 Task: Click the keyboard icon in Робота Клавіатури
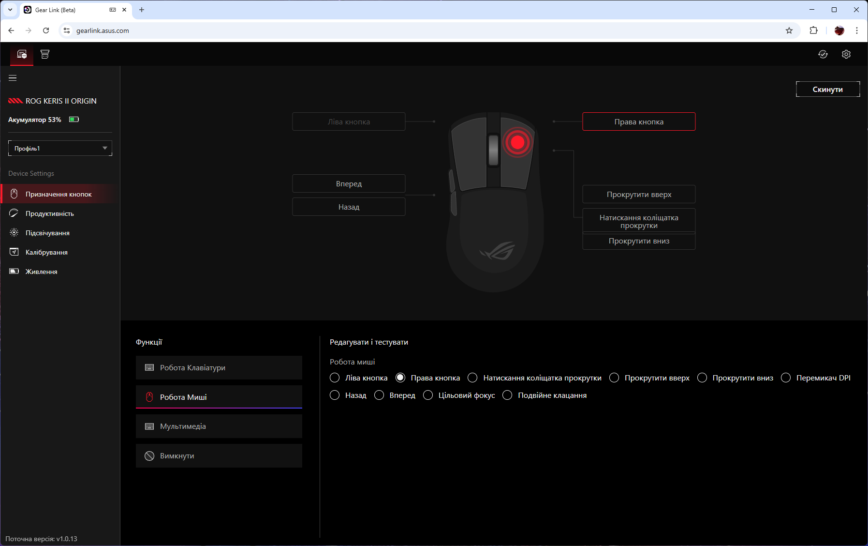(149, 368)
